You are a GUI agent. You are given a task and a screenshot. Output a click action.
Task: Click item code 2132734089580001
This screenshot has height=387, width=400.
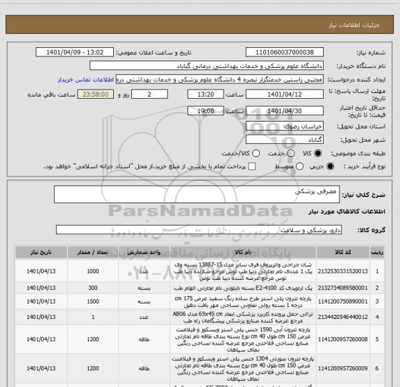[x=343, y=288]
